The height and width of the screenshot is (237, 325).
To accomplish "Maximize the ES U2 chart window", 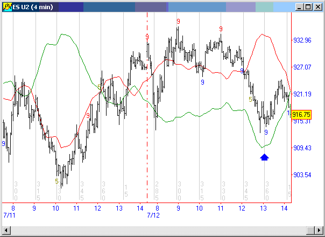I will (306, 8).
